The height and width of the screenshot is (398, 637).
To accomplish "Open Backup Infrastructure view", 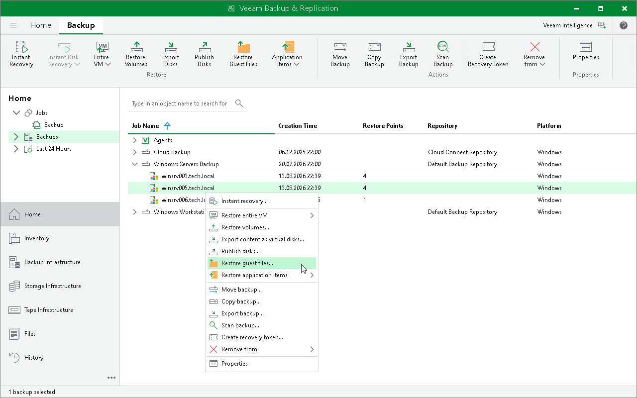I will pos(60,262).
